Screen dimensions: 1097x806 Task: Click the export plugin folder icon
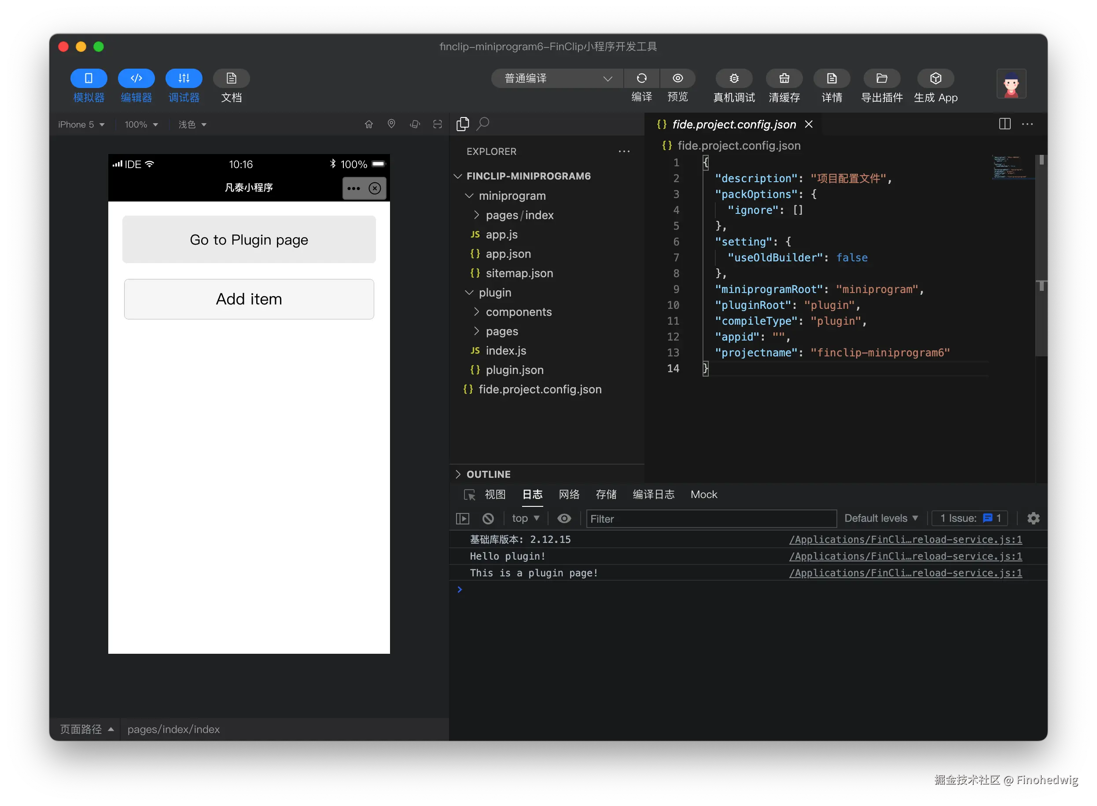click(881, 79)
